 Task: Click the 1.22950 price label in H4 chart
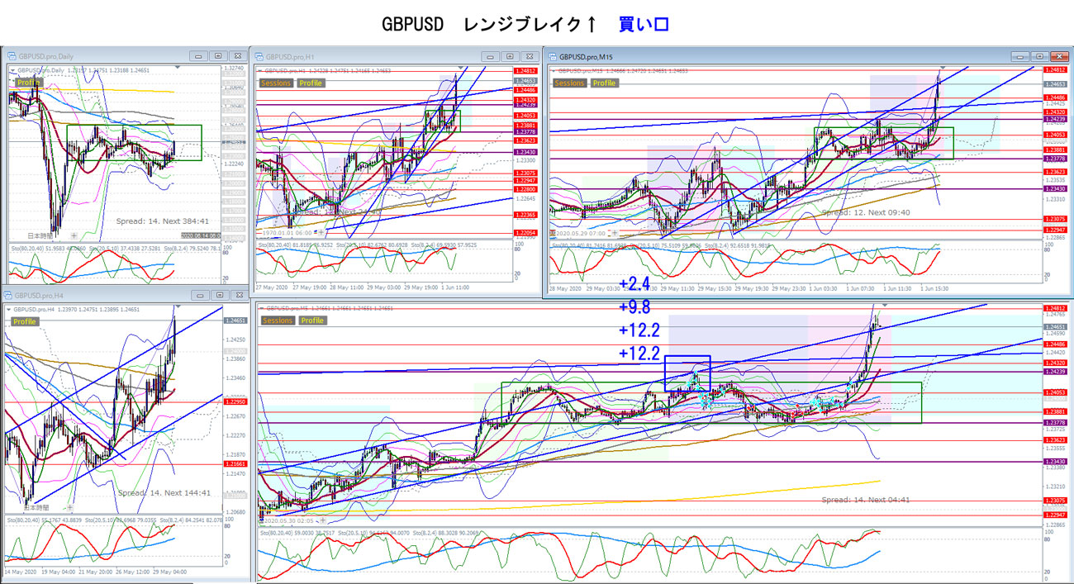pyautogui.click(x=235, y=402)
